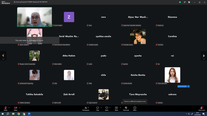The height and width of the screenshot is (116, 207).
Task: Click the sukrans participant name
Action: point(172,94)
